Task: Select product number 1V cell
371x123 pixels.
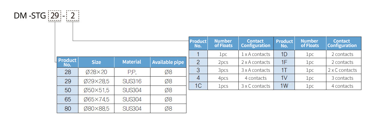Action: pos(284,78)
